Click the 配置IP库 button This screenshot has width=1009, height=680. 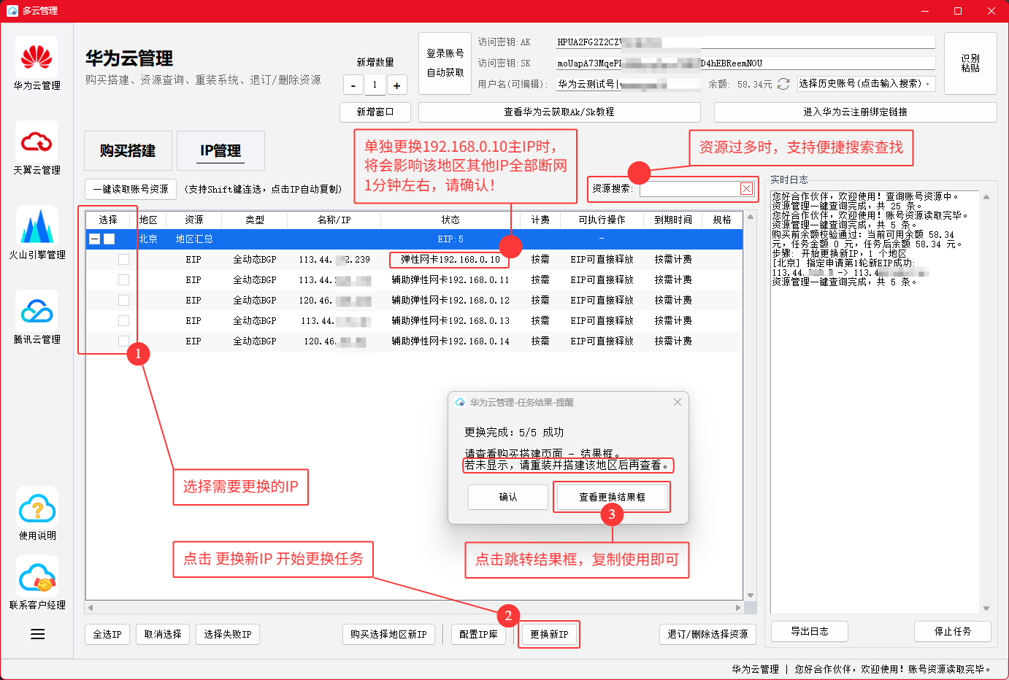(479, 635)
